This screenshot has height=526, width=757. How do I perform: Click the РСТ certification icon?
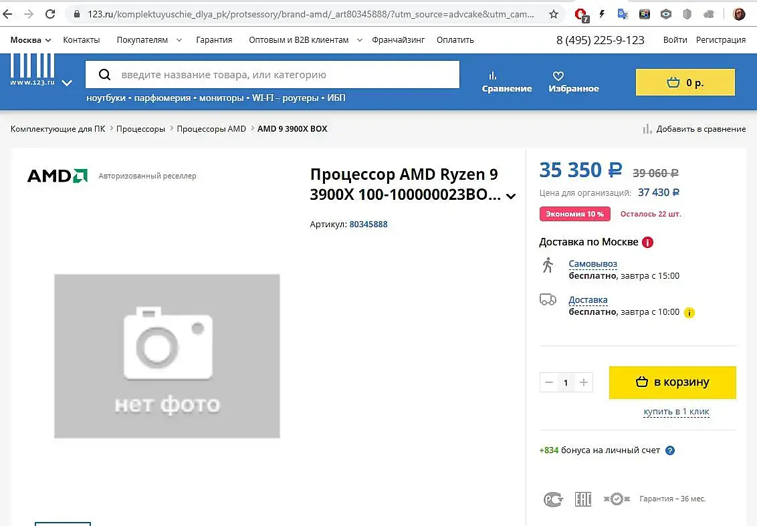point(553,499)
